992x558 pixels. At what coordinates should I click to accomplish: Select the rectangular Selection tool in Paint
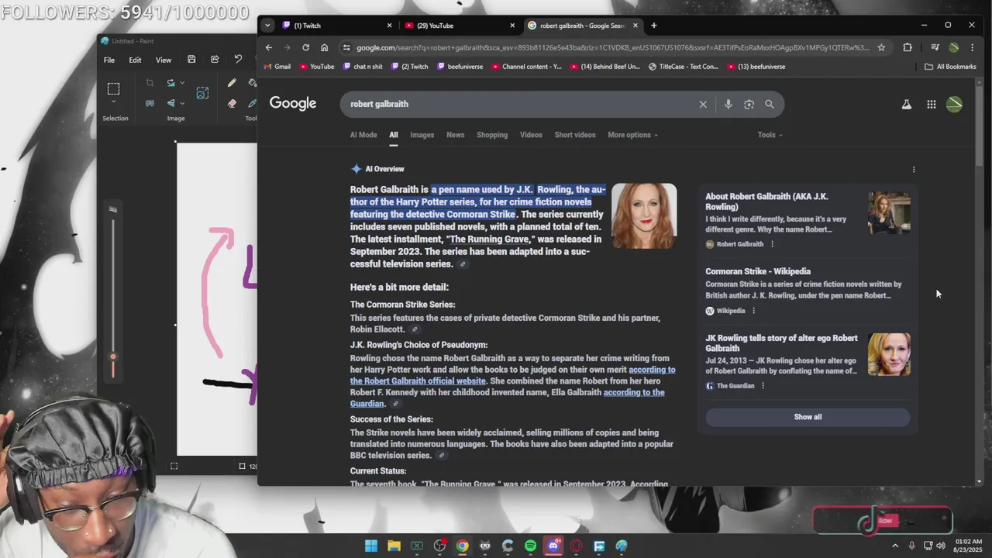(x=113, y=88)
